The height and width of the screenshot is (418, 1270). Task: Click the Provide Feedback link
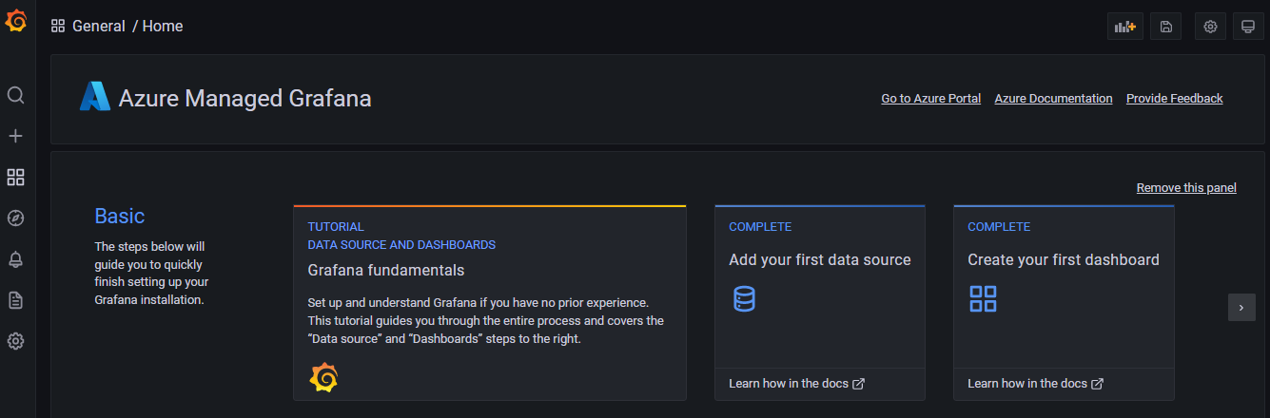pyautogui.click(x=1174, y=99)
